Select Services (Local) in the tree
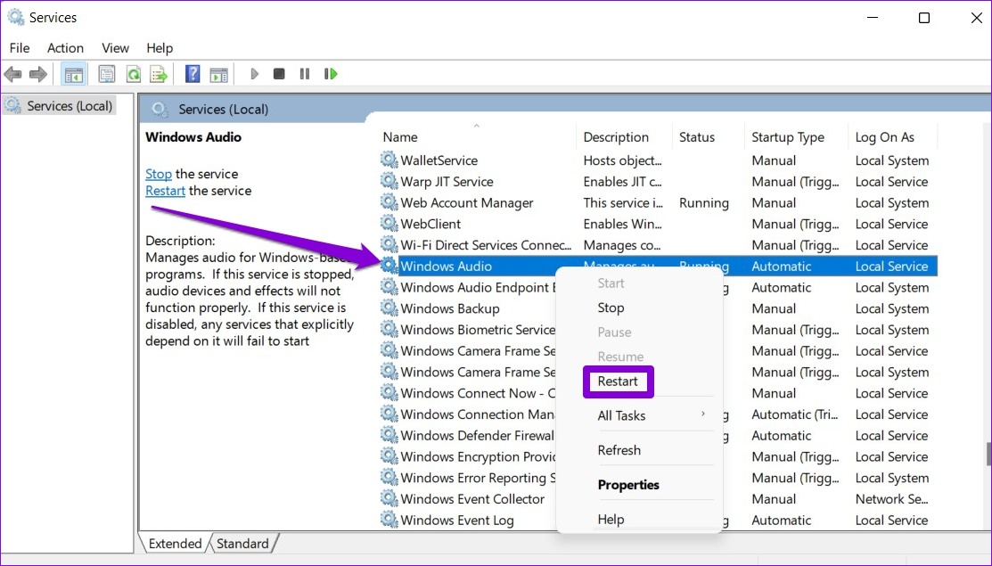The image size is (992, 566). point(70,106)
